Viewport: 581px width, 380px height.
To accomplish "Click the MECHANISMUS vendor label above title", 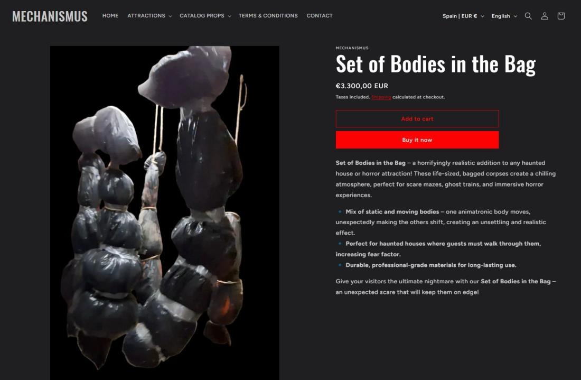I will pyautogui.click(x=352, y=48).
